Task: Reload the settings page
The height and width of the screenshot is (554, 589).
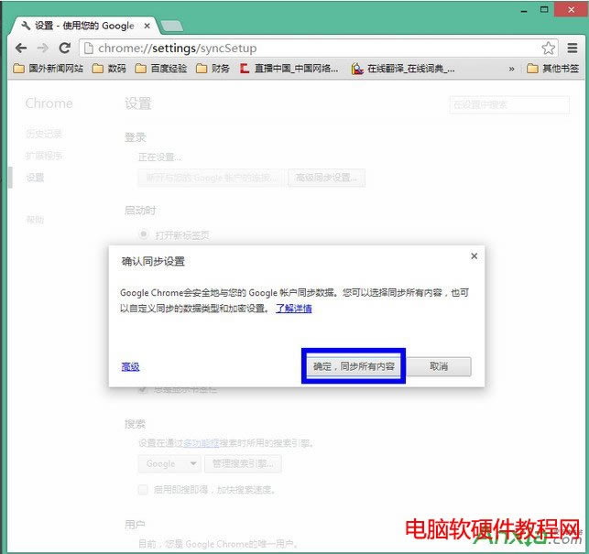Action: 65,49
